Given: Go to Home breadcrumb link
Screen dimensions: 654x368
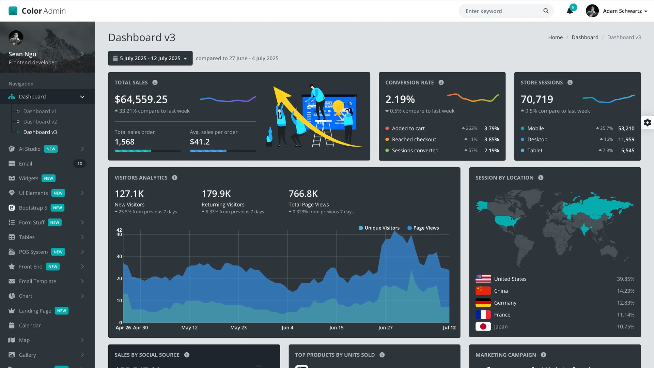Looking at the screenshot, I should [555, 37].
